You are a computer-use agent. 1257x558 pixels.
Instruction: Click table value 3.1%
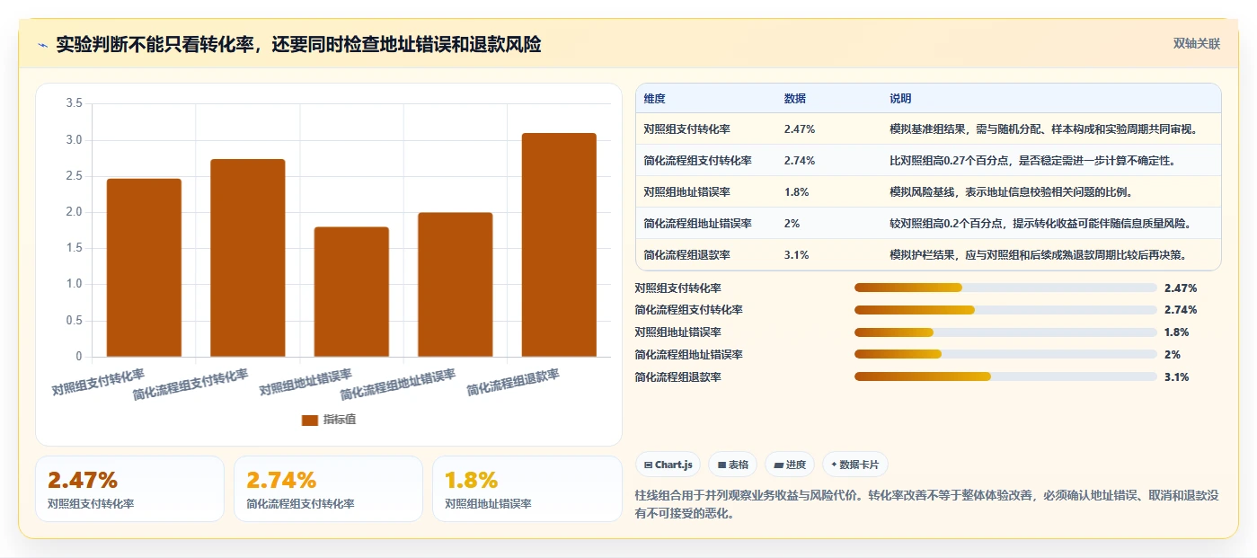pos(796,255)
